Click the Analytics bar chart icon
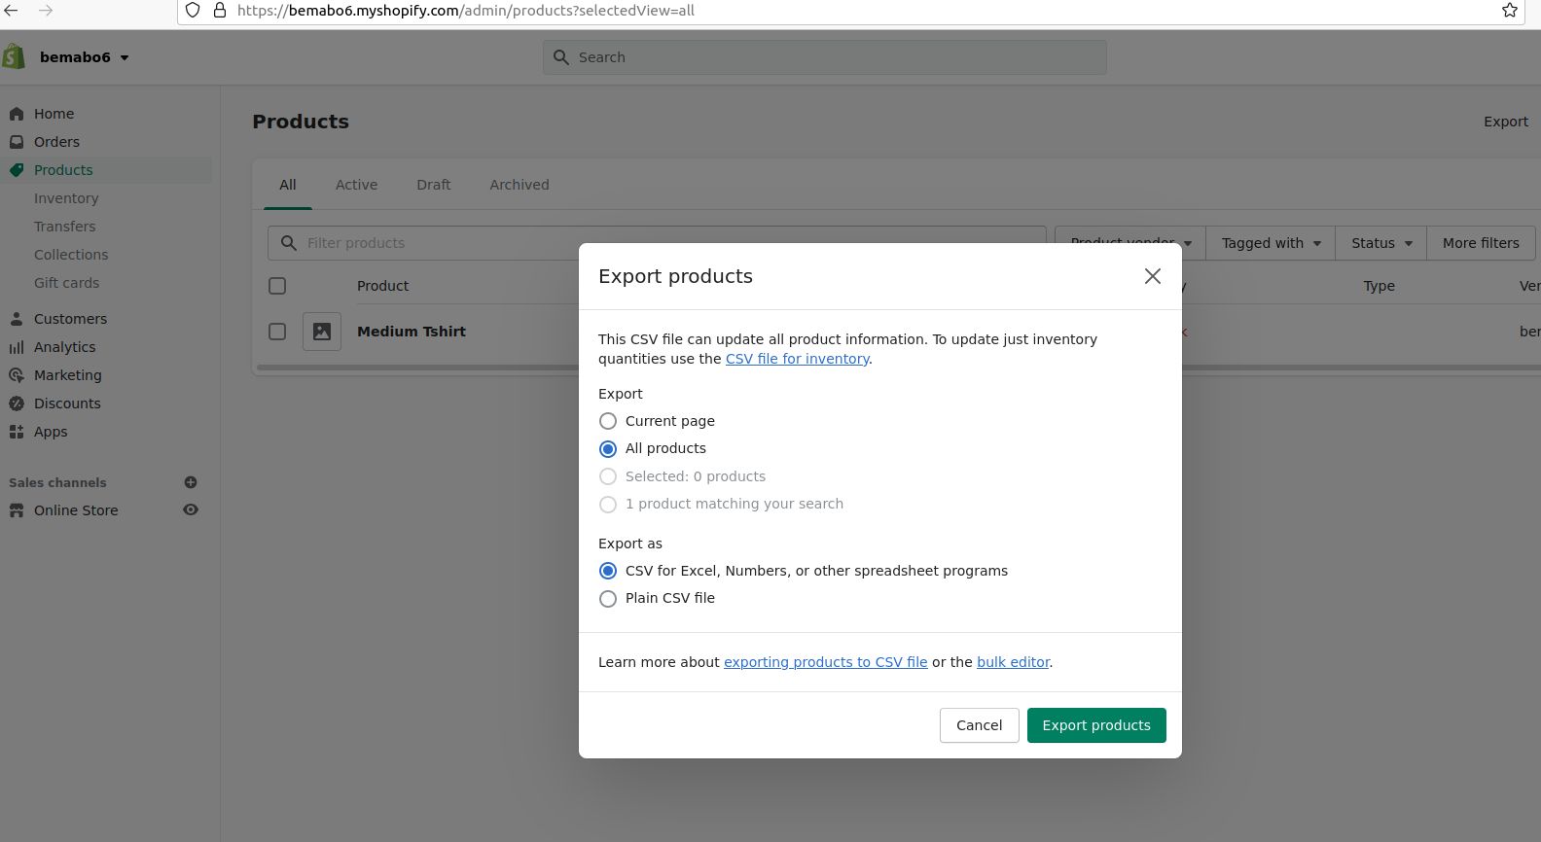This screenshot has height=842, width=1541. point(17,347)
